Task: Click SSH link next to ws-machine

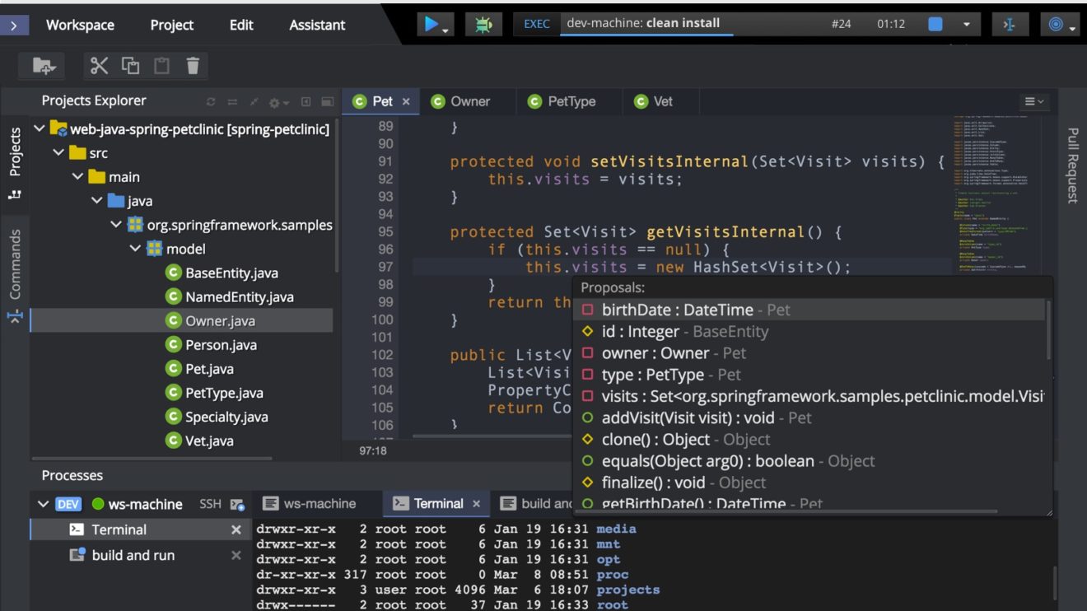Action: (x=210, y=504)
